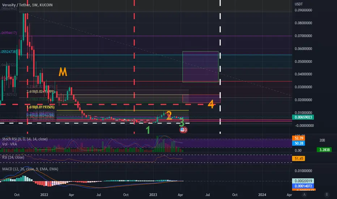337x199 pixels.
Task: Click the 20B volume axis label
Action: click(322, 140)
